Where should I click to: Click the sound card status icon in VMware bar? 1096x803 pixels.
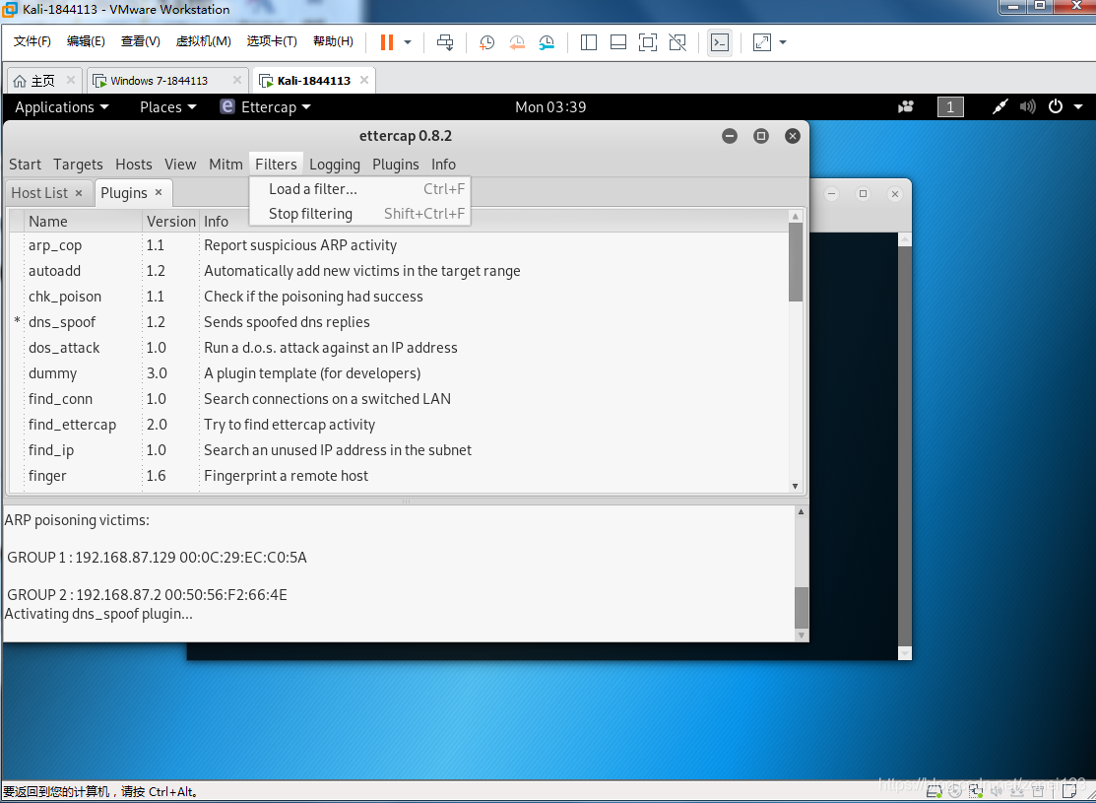[996, 791]
